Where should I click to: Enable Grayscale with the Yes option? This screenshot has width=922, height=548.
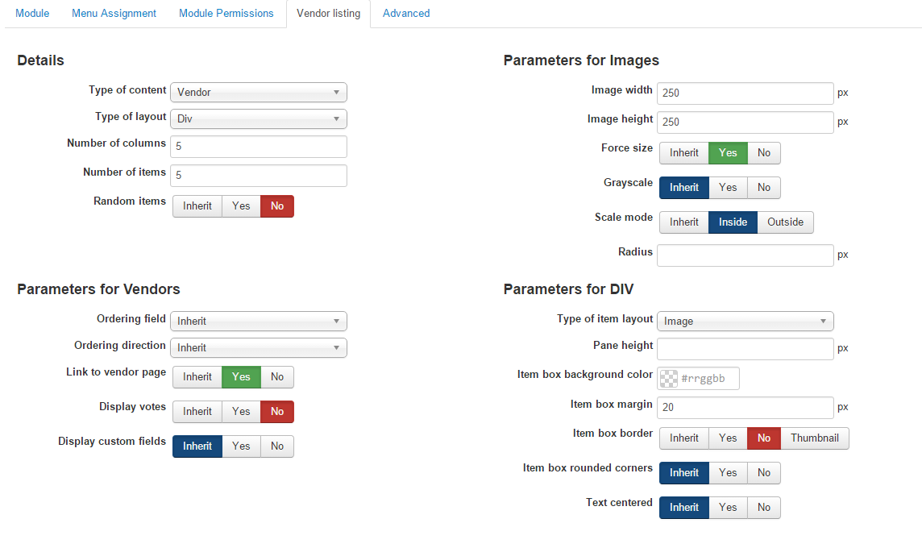[x=728, y=188]
